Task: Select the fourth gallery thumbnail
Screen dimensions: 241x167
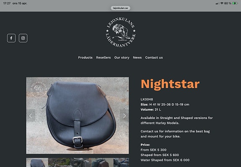Action: [x=103, y=162]
